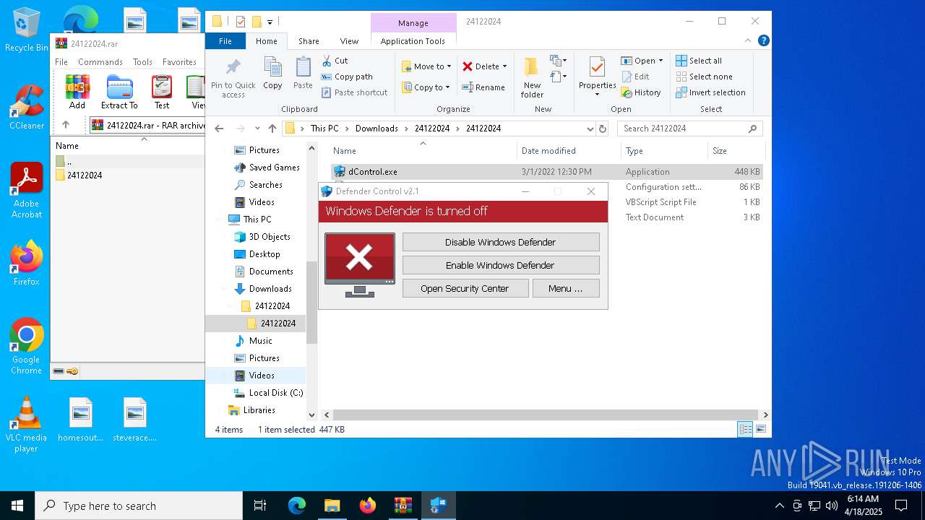Go back with Explorer back arrow
Screen dimensions: 925x520
[219, 129]
